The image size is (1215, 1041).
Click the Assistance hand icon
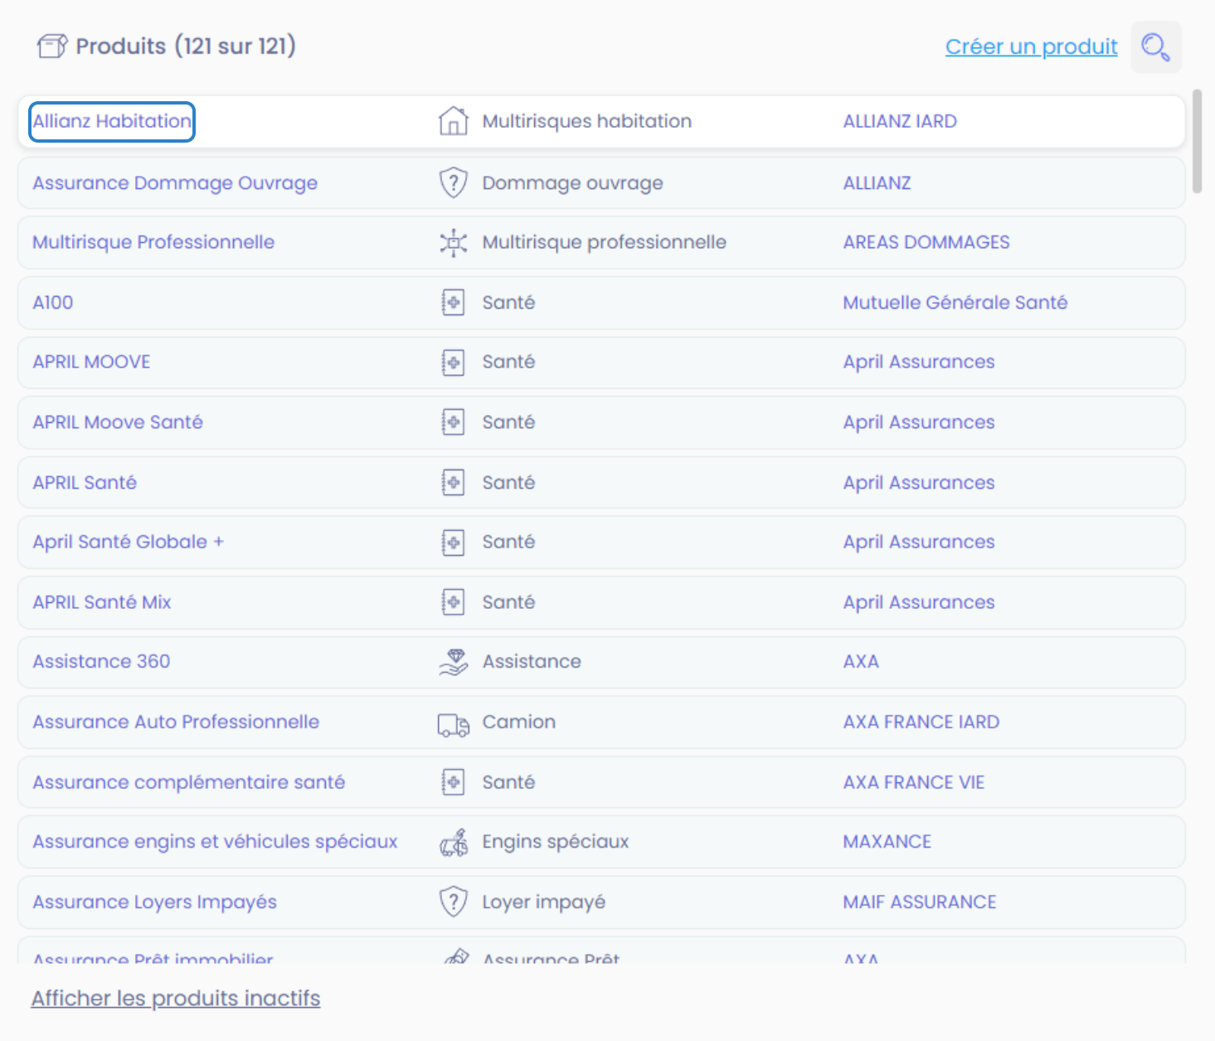(x=453, y=662)
